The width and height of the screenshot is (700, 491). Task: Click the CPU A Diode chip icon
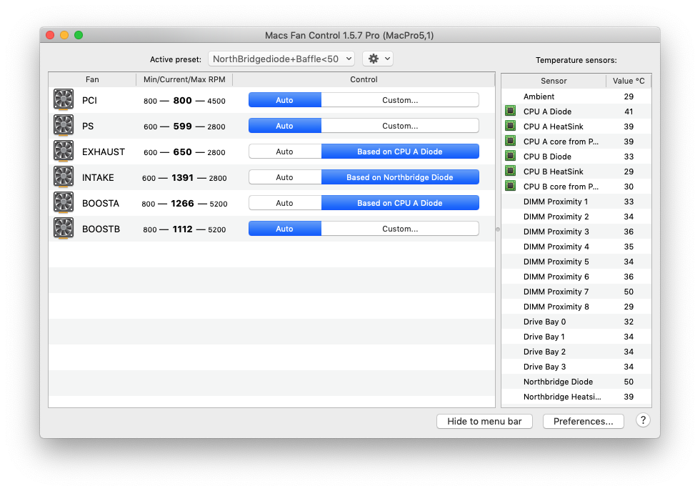(x=510, y=111)
